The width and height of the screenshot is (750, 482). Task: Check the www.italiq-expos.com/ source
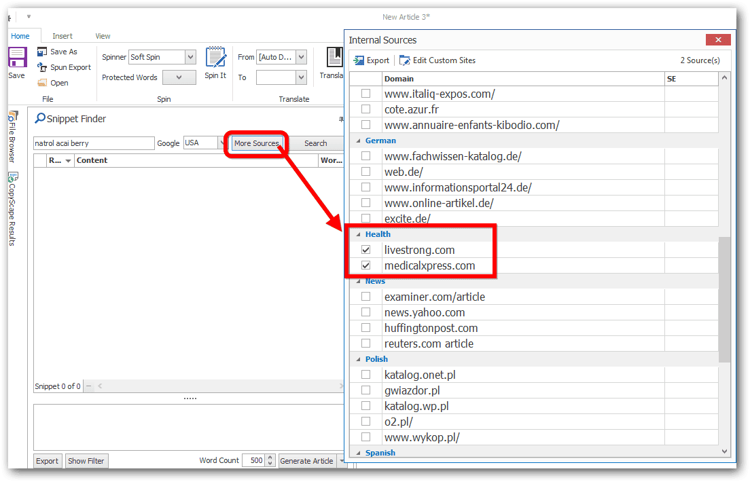point(366,94)
